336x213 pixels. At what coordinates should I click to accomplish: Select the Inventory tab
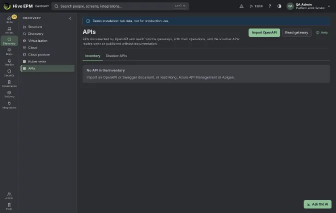coord(92,55)
